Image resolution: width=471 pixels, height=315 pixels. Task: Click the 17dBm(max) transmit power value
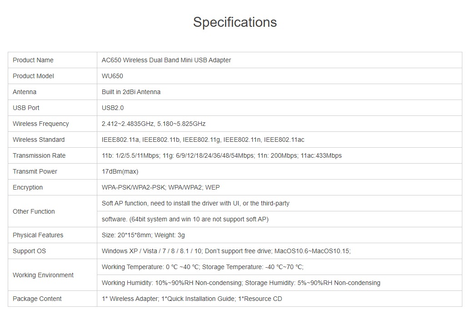120,171
